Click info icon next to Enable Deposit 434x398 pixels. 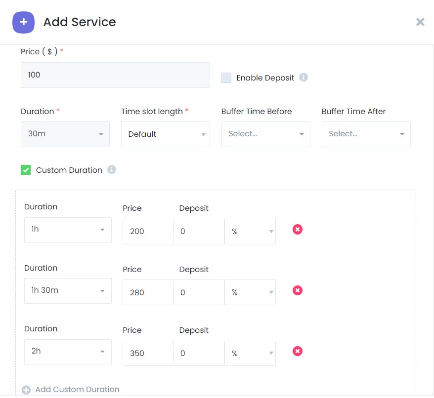pos(304,78)
